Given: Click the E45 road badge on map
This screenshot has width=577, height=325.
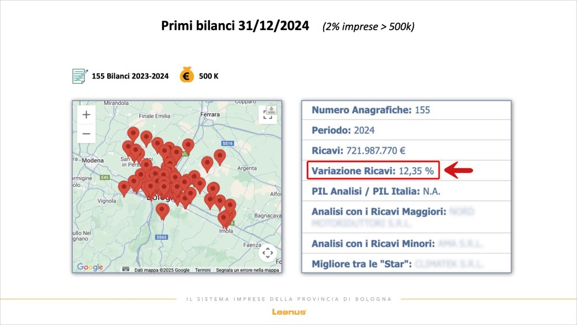Looking at the screenshot, I should pyautogui.click(x=105, y=177).
